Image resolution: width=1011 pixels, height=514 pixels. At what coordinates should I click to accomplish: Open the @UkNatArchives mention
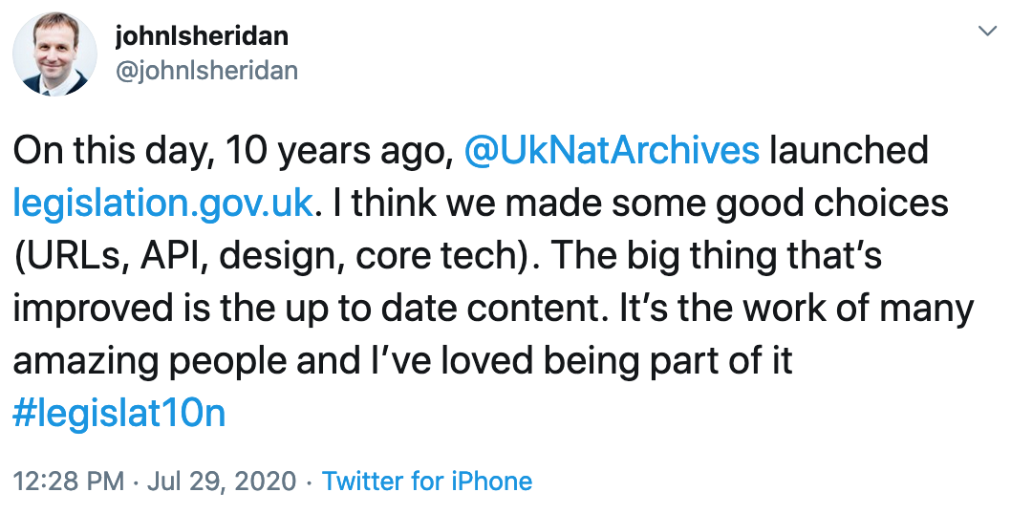click(612, 151)
